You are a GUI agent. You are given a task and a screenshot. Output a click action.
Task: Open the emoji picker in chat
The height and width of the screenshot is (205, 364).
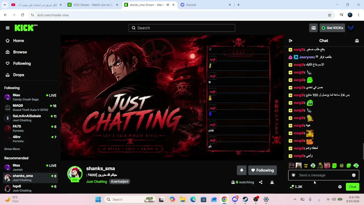pos(354,175)
